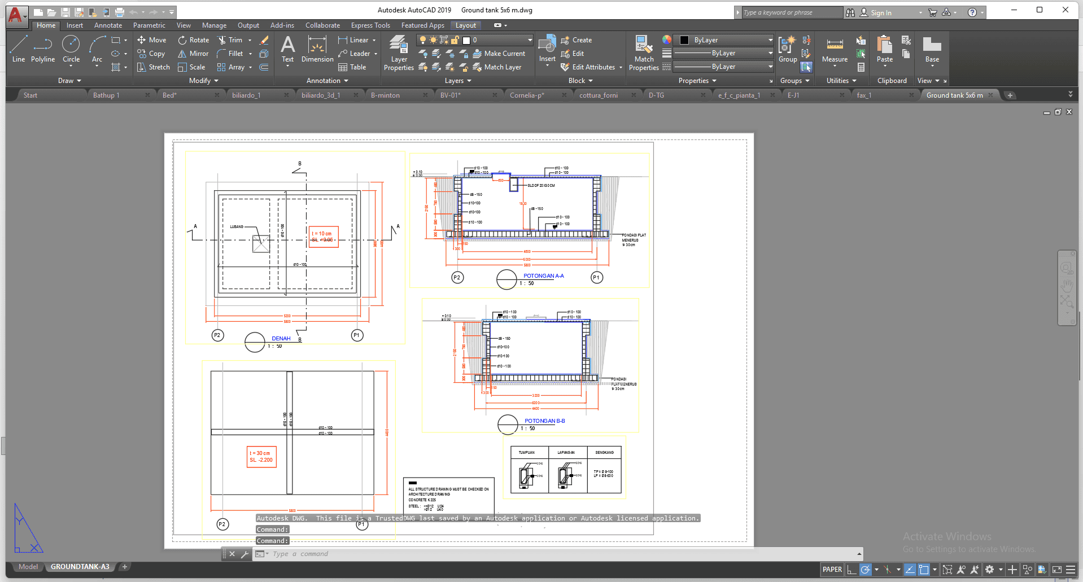Screen dimensions: 1083x582
Task: Toggle Ortho mode in status bar
Action: click(851, 570)
